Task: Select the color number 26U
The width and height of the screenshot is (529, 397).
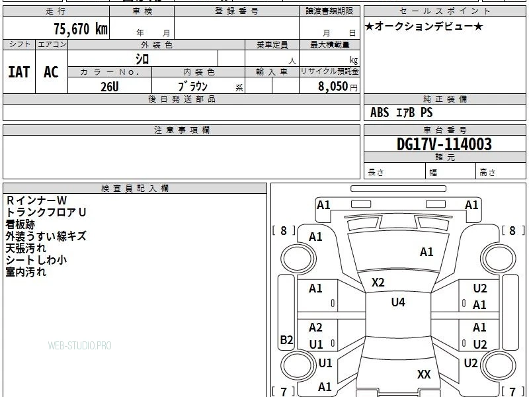Action: coord(110,87)
